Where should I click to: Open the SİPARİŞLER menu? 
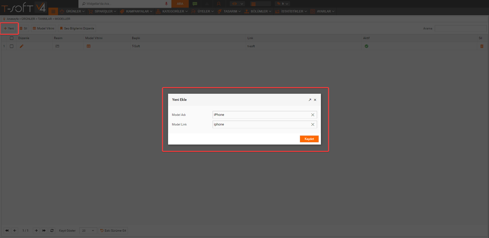[x=102, y=11]
